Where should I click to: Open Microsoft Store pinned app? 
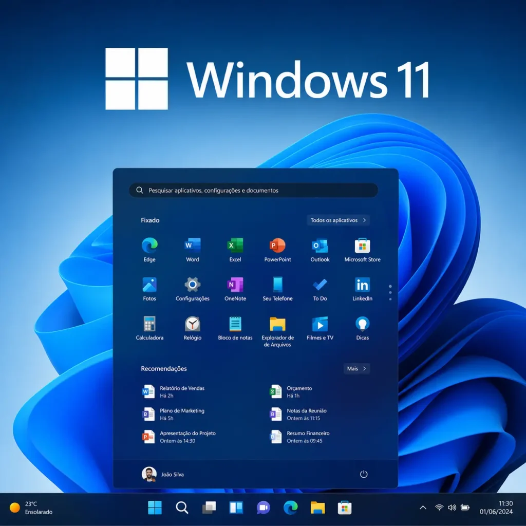[x=362, y=250]
